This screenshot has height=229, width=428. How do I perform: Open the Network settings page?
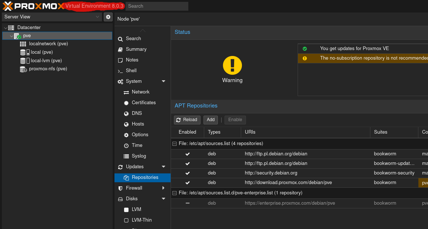point(140,92)
